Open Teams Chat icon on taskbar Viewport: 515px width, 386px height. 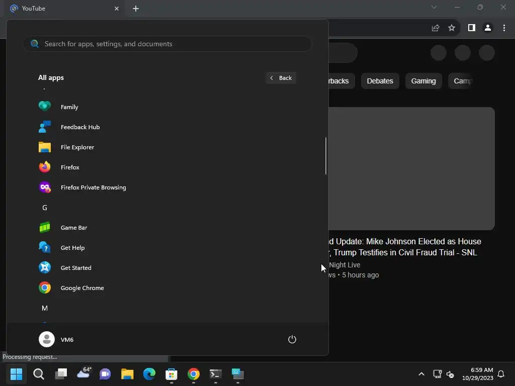(105, 374)
